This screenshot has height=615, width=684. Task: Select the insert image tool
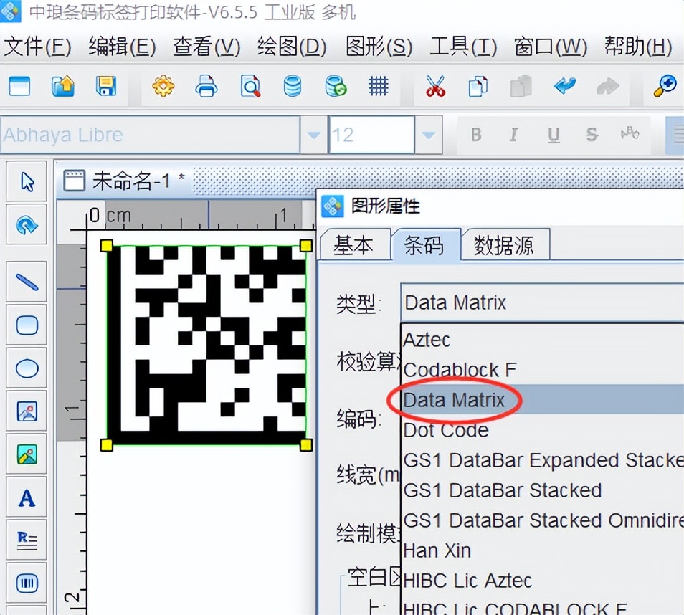[27, 411]
